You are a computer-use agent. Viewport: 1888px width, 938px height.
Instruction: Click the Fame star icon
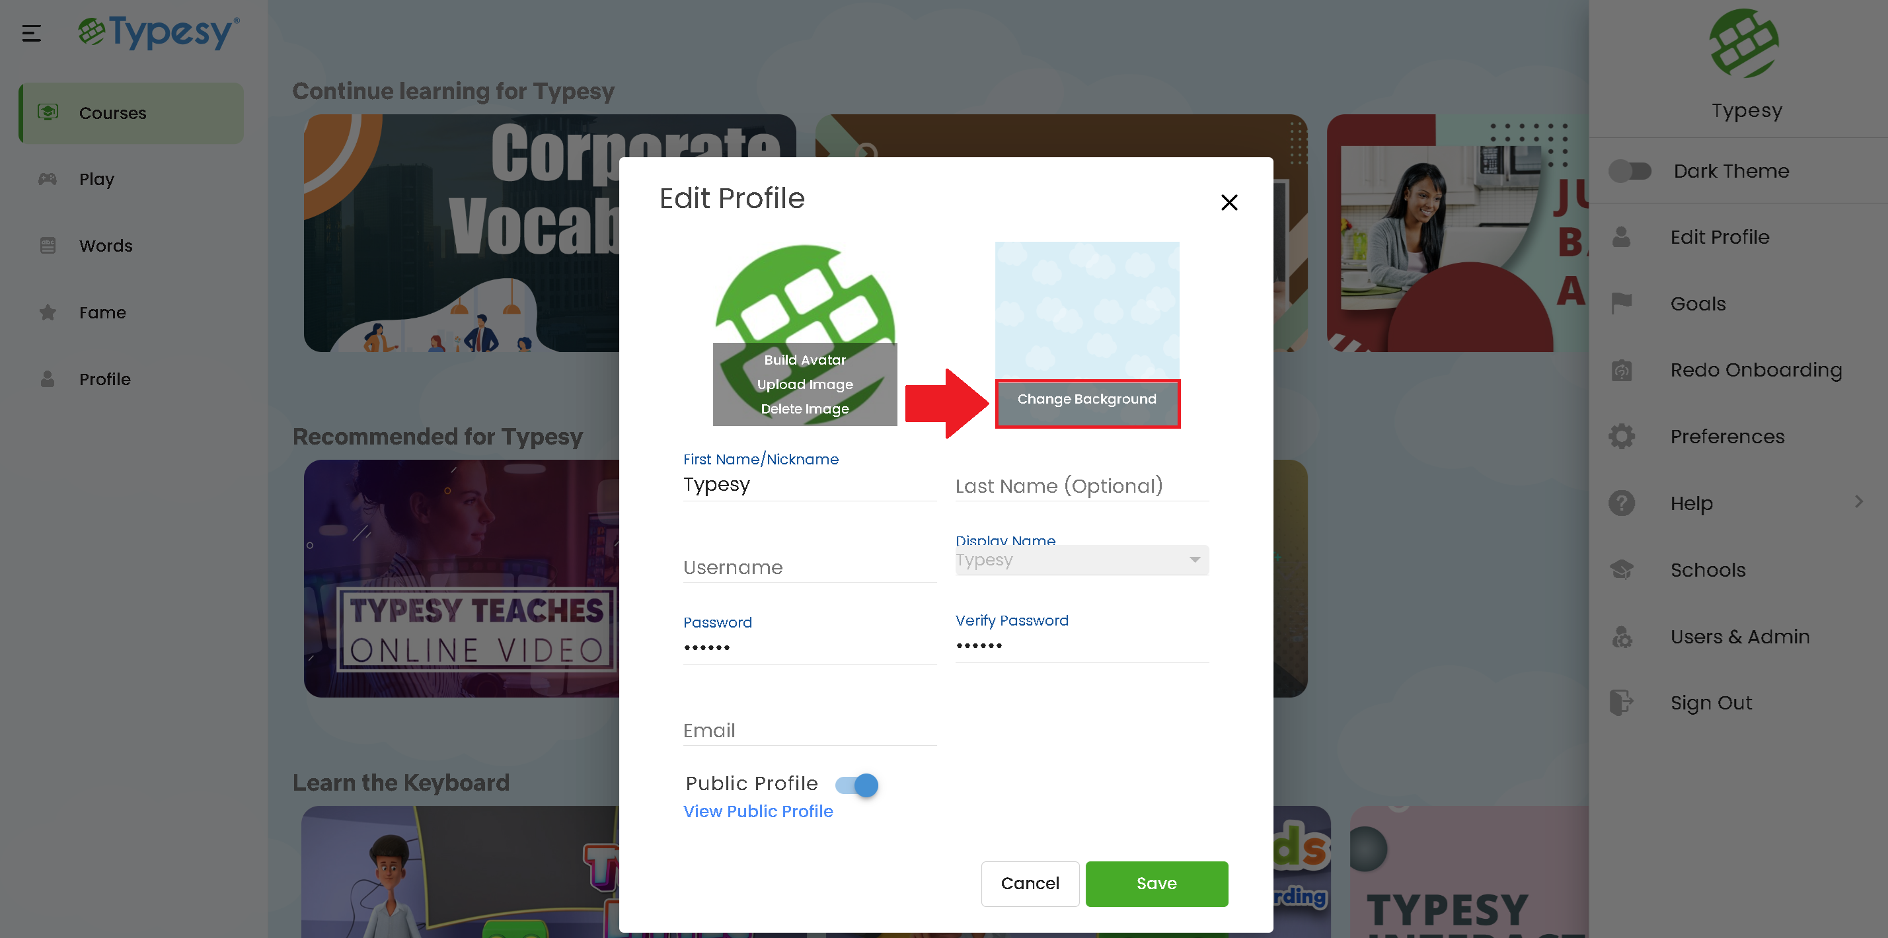tap(48, 312)
